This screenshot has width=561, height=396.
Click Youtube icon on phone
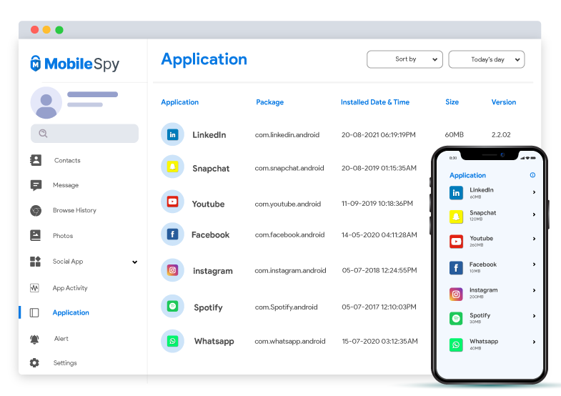456,242
